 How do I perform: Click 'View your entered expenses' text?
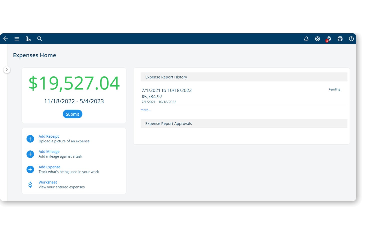(61, 187)
